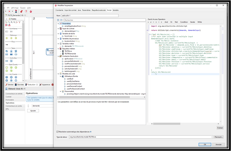Click the palette zoom out tool
Image resolution: width=231 pixels, height=151 pixels.
pyautogui.click(x=14, y=22)
